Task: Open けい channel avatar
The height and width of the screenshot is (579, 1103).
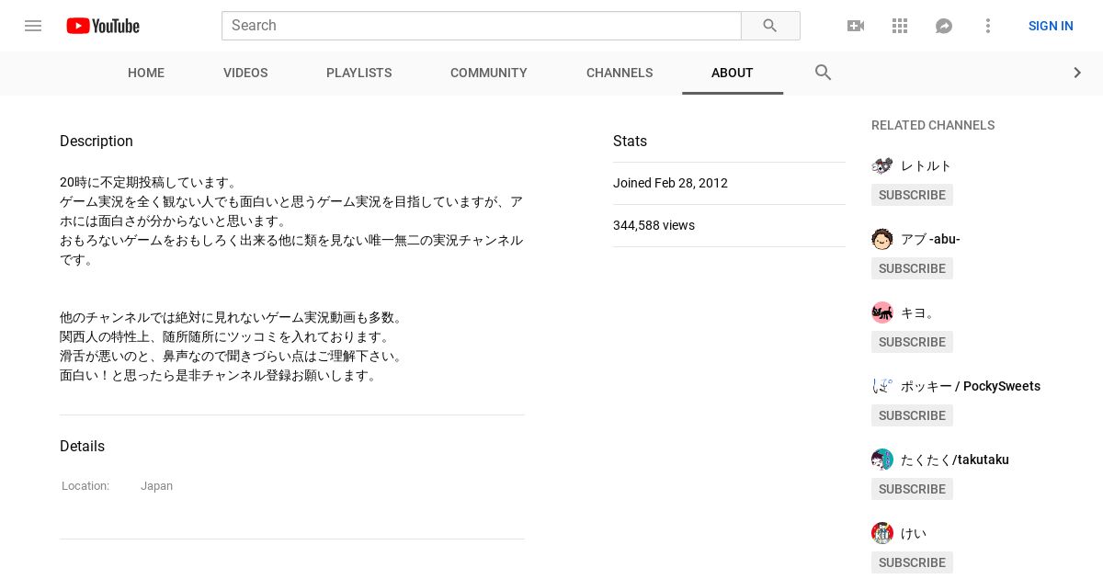Action: tap(882, 533)
